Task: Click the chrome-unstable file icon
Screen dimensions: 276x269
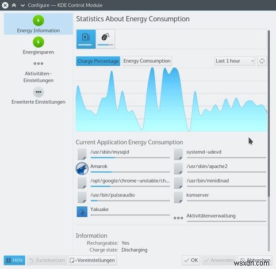Action: click(82, 183)
